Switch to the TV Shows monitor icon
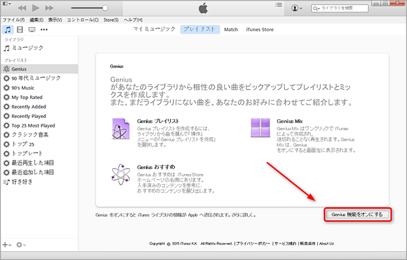Viewport: 407px width, 260px height. tap(32, 29)
